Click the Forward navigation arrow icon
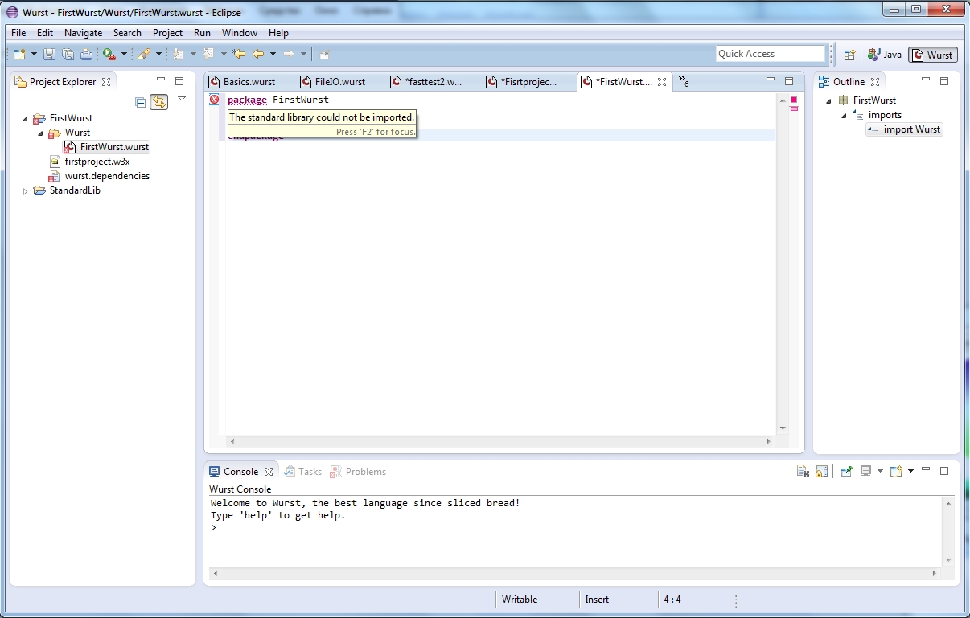The image size is (970, 618). click(288, 54)
